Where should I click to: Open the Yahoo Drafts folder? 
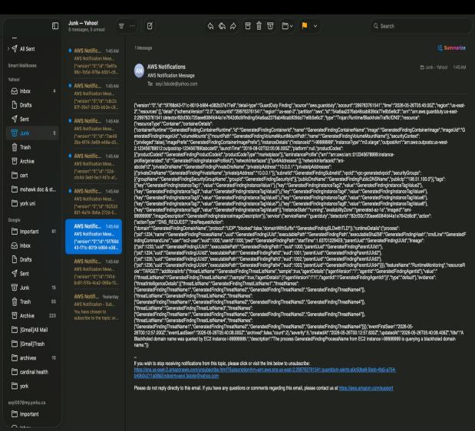[x=33, y=105]
